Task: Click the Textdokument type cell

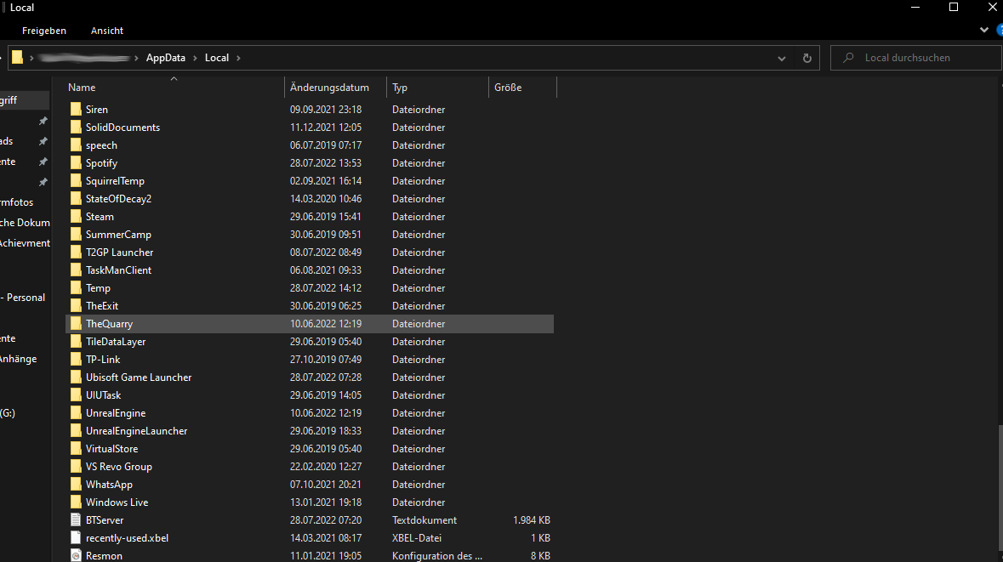Action: (x=425, y=519)
